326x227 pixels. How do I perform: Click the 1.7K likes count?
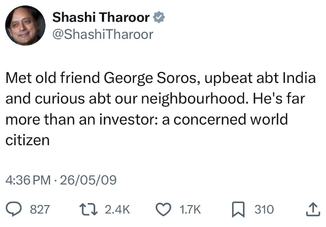pyautogui.click(x=190, y=210)
